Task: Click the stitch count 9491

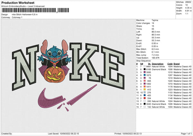Action: coord(149,66)
